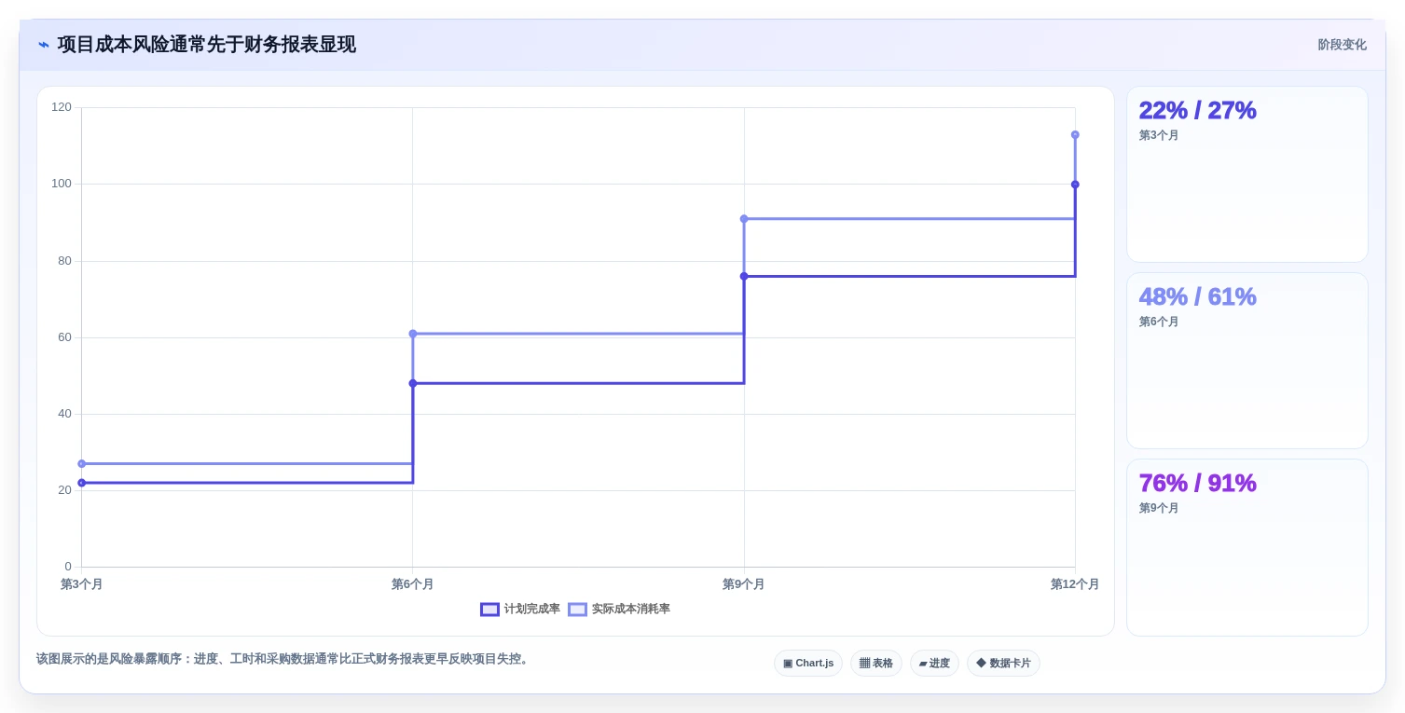This screenshot has height=713, width=1405.
Task: Click the 计划完成率 point at 第9个月 (76)
Action: (x=744, y=276)
